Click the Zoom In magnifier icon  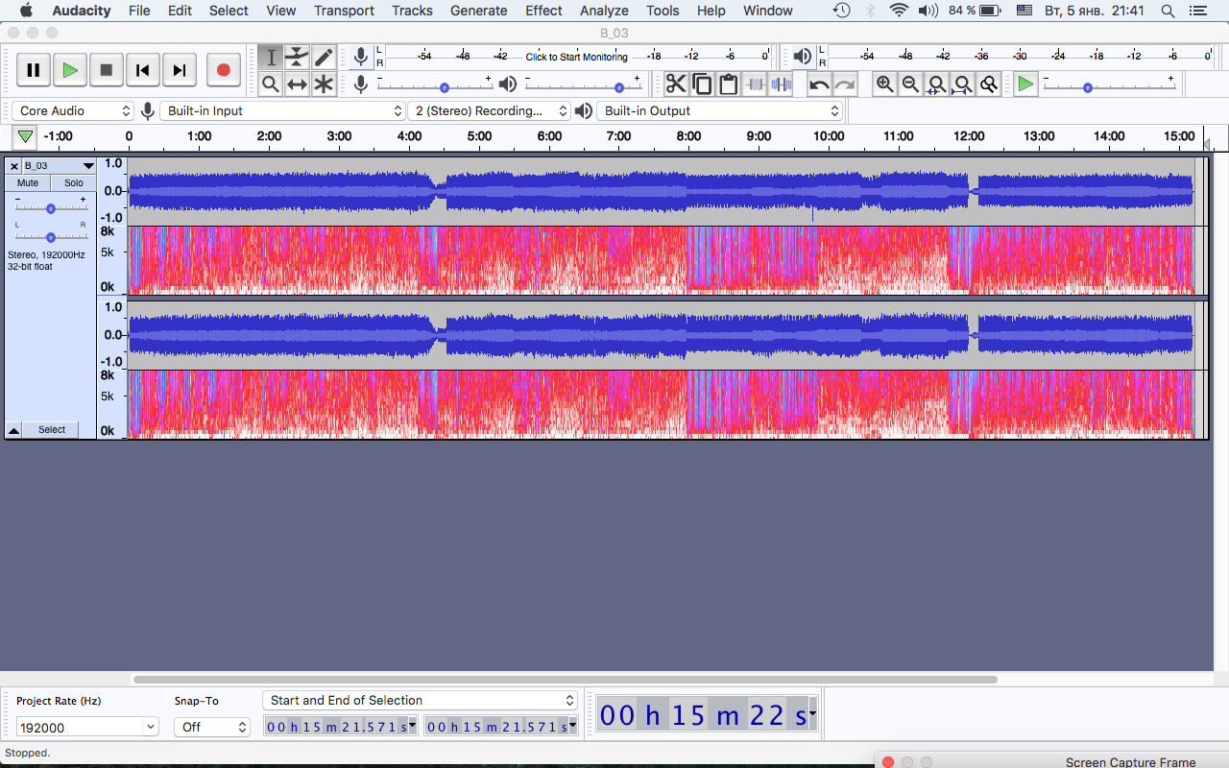[x=884, y=84]
